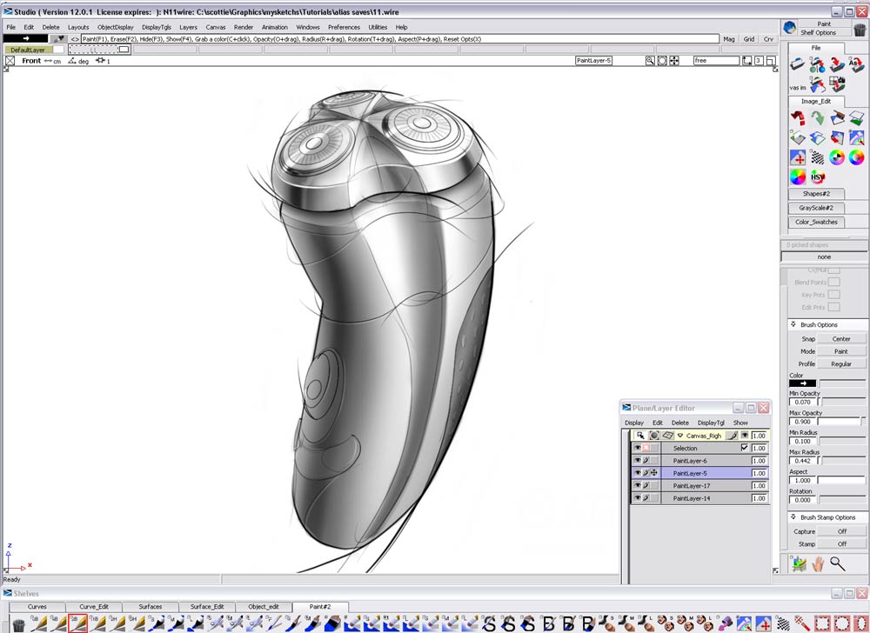Select the checkerboard pattern icon in Image_Edit
Screen dimensions: 870x633
pos(818,157)
